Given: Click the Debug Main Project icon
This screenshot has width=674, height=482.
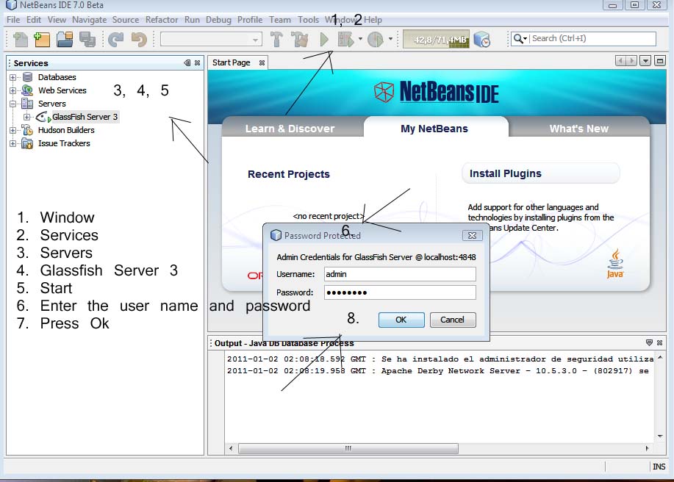Looking at the screenshot, I should click(x=345, y=40).
